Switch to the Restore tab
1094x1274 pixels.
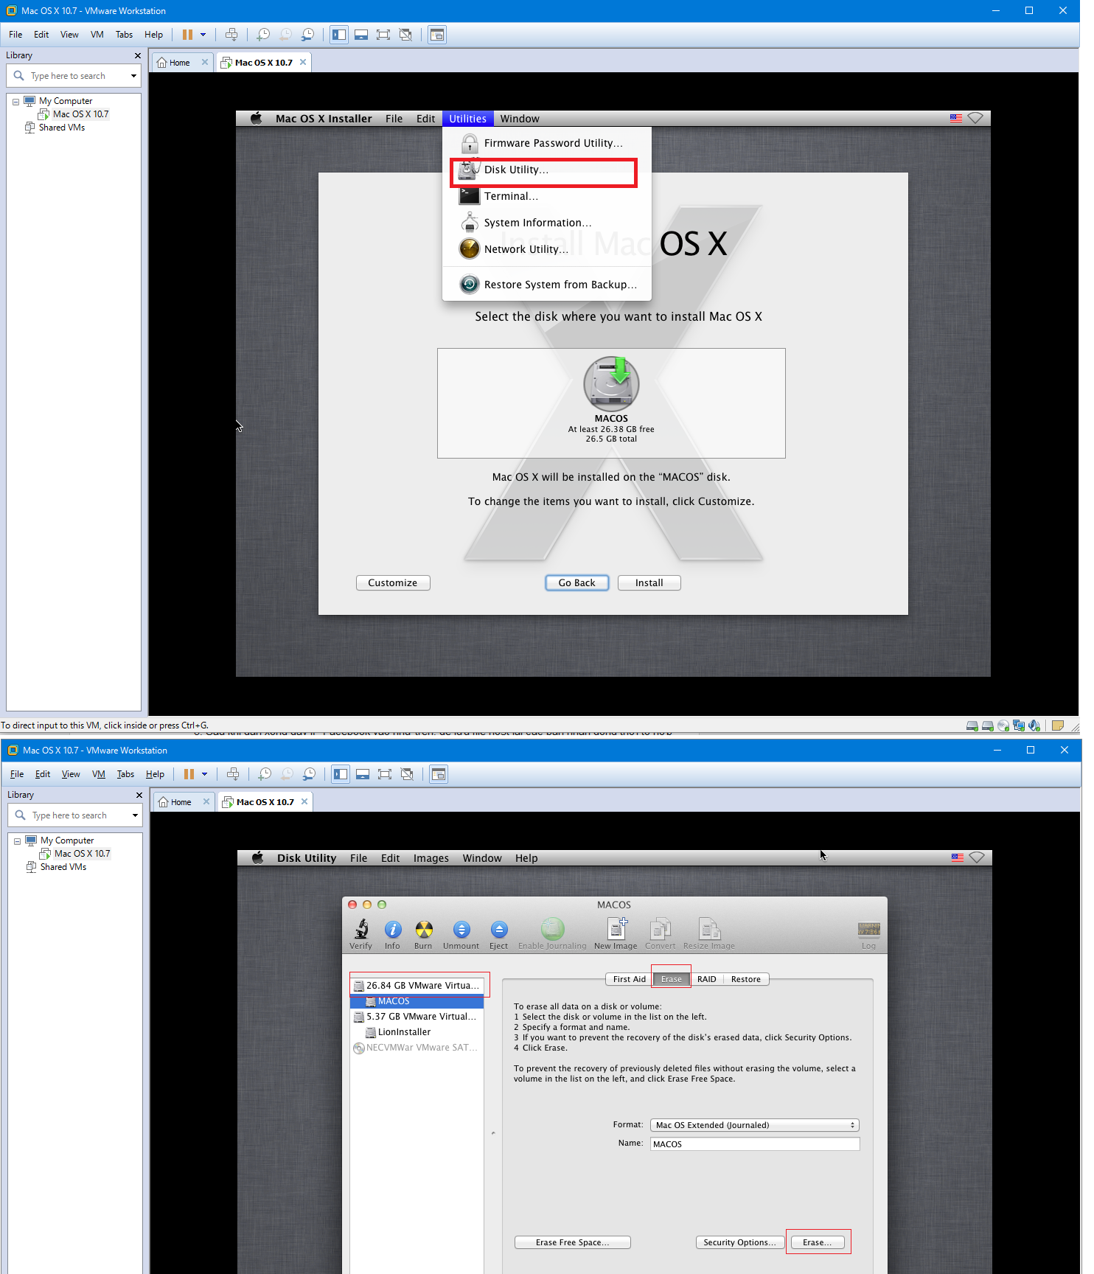coord(746,979)
